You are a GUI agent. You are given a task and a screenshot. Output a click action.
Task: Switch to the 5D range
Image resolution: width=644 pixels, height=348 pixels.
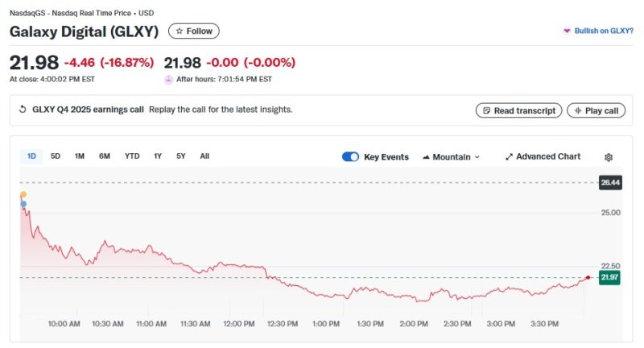(56, 156)
